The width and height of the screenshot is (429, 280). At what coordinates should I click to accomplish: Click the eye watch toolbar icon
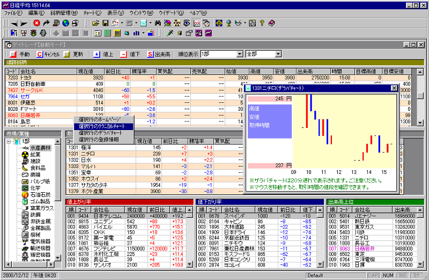(x=187, y=23)
